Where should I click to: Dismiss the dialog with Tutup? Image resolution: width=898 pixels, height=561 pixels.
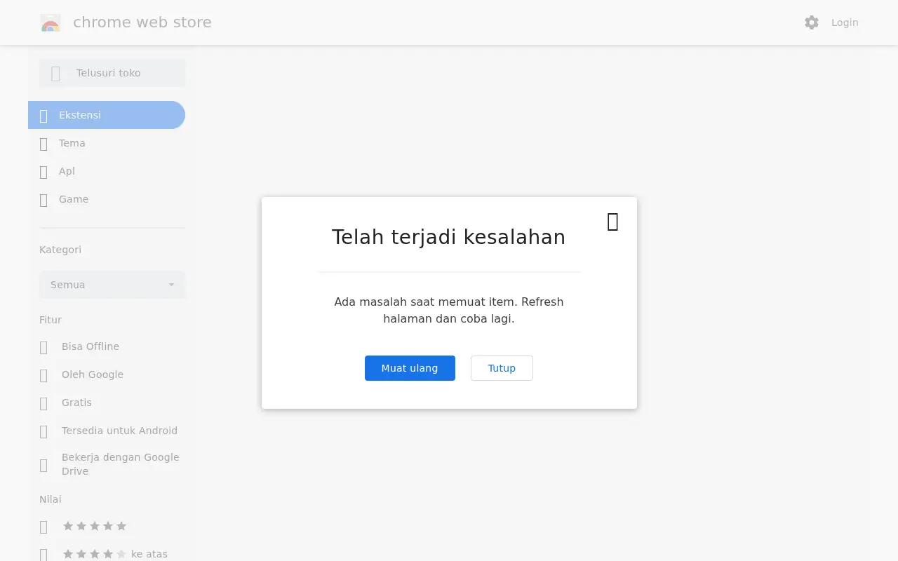pos(502,368)
